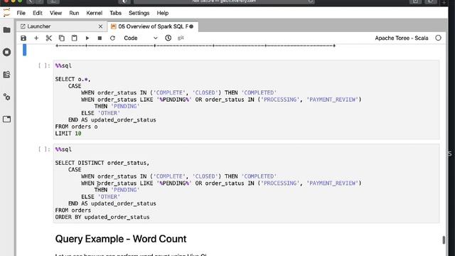Open the Running Terminals and Kernels sidebar icon
This screenshot has height=256, width=455.
point(6,52)
